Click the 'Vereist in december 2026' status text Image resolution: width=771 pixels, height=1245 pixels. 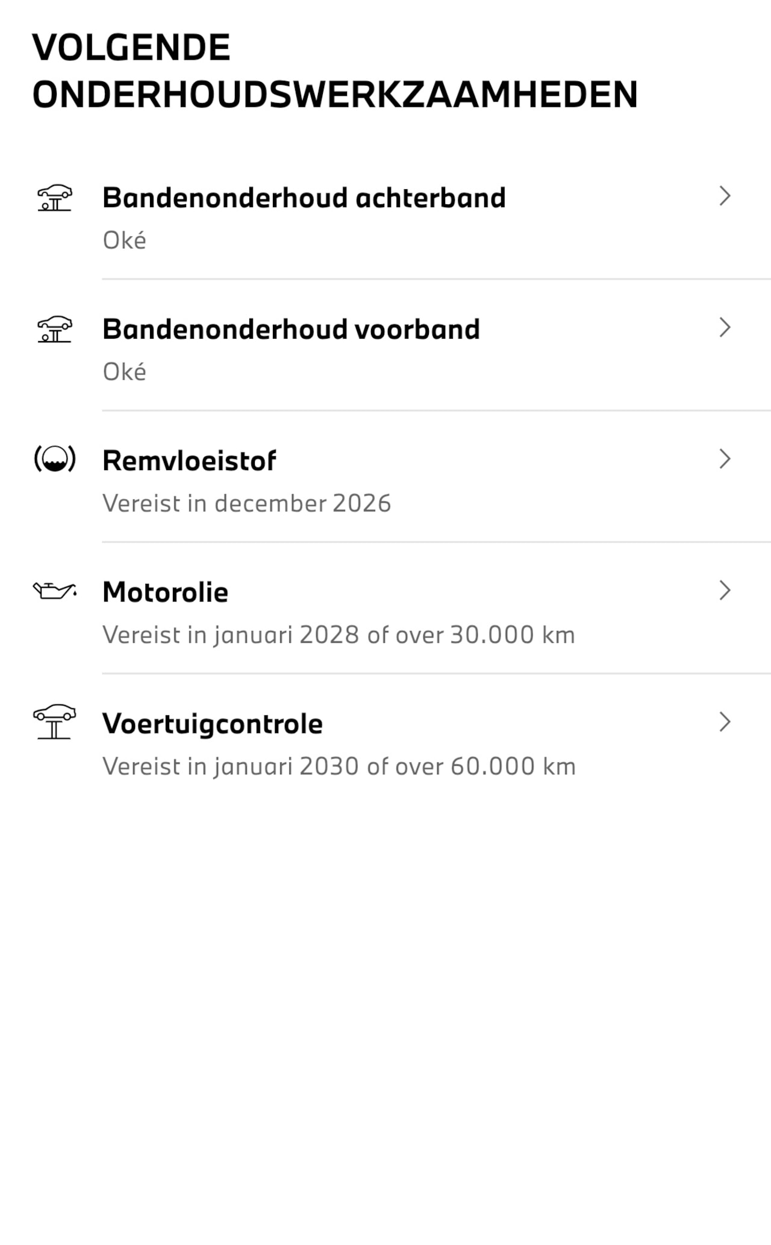coord(246,503)
